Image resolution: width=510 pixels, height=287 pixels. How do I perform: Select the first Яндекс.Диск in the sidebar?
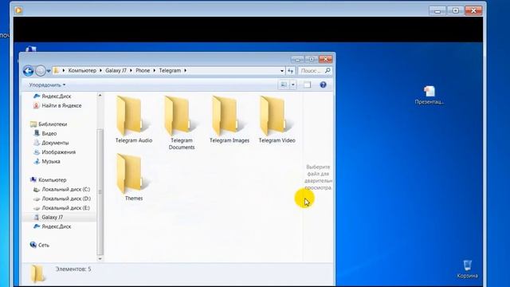(x=52, y=96)
